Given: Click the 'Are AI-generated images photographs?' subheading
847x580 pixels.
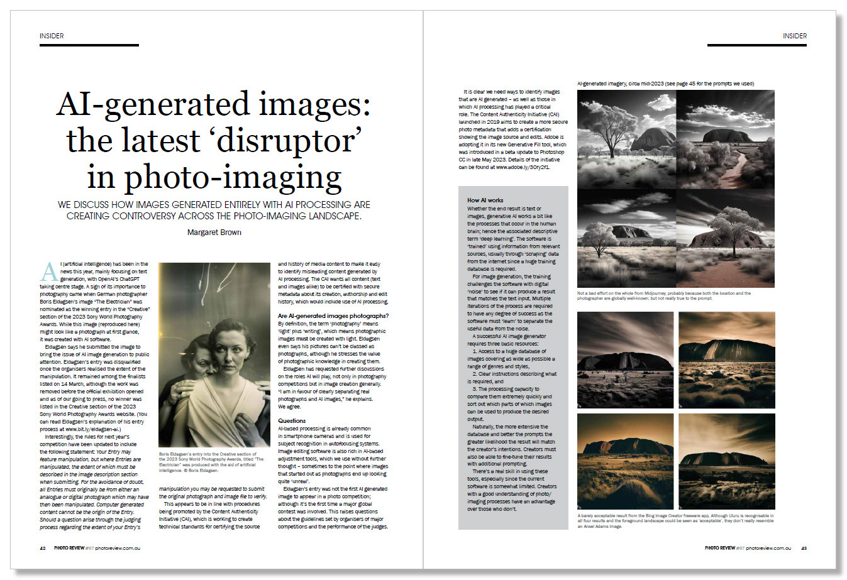Looking at the screenshot, I should pyautogui.click(x=333, y=316).
